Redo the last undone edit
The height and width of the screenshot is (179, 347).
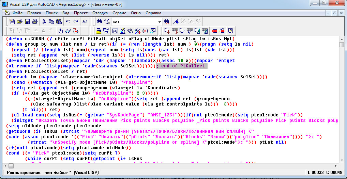76,21
